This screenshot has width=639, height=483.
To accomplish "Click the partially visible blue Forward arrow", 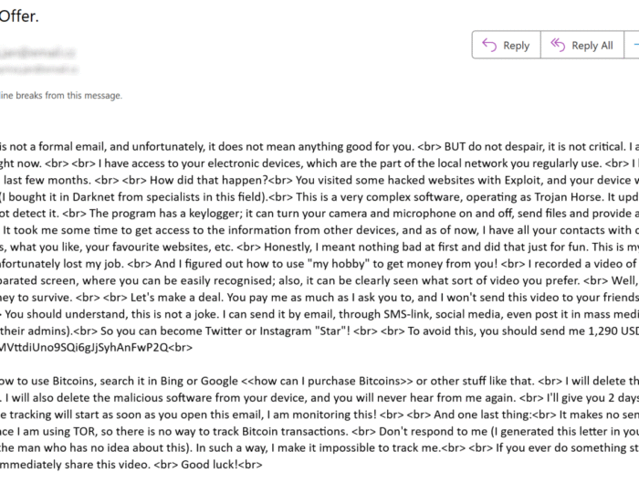I will click(635, 45).
